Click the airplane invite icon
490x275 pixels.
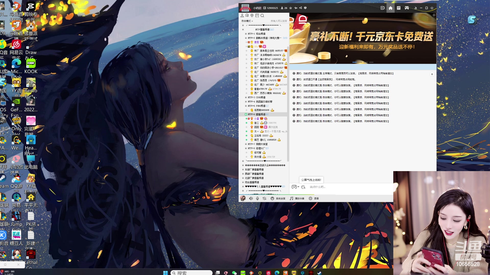[x=296, y=8]
